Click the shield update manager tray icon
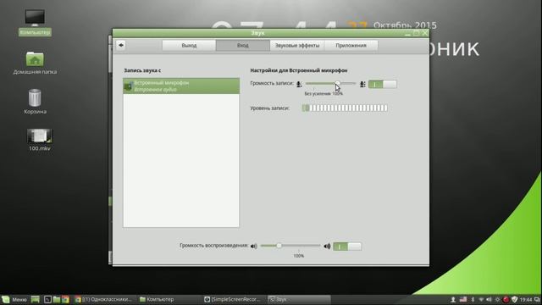Image resolution: width=542 pixels, height=305 pixels. pos(514,299)
